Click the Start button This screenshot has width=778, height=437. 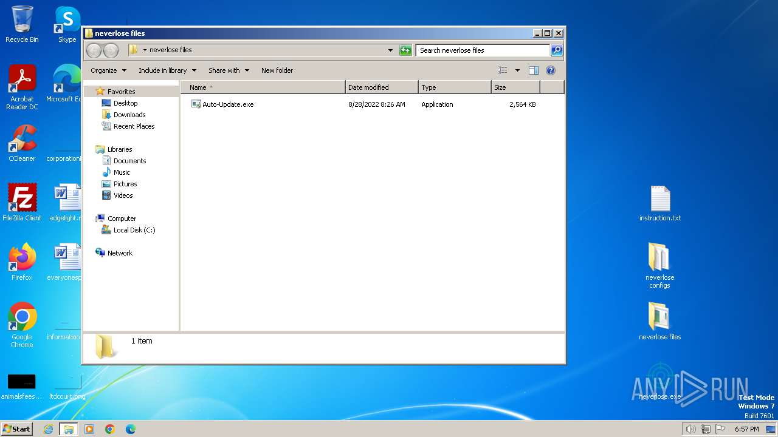pos(16,429)
